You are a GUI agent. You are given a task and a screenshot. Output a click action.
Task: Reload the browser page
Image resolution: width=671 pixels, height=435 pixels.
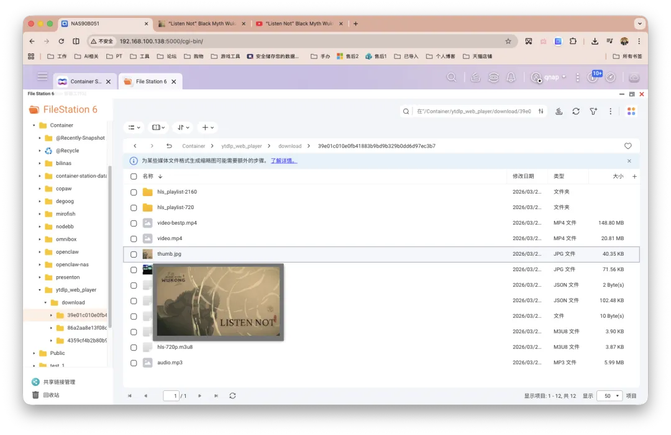[61, 42]
